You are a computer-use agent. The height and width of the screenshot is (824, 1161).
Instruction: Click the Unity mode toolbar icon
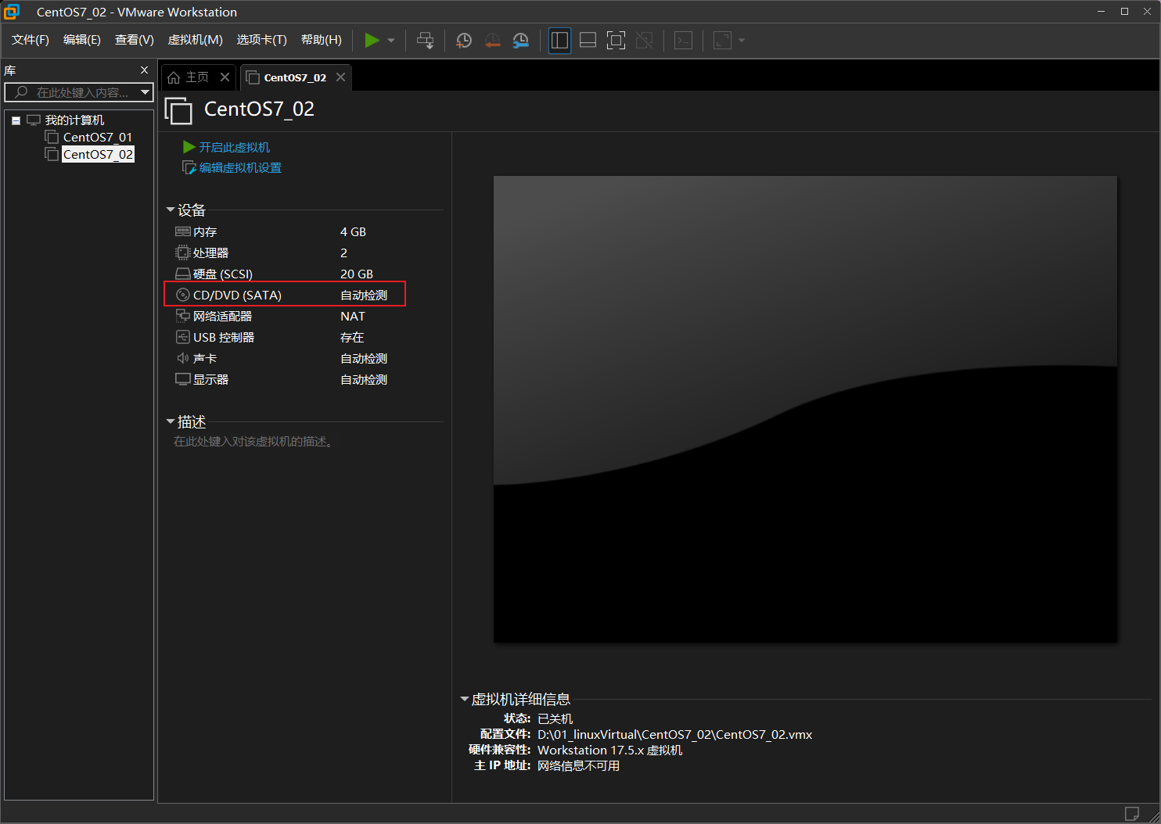tap(645, 41)
